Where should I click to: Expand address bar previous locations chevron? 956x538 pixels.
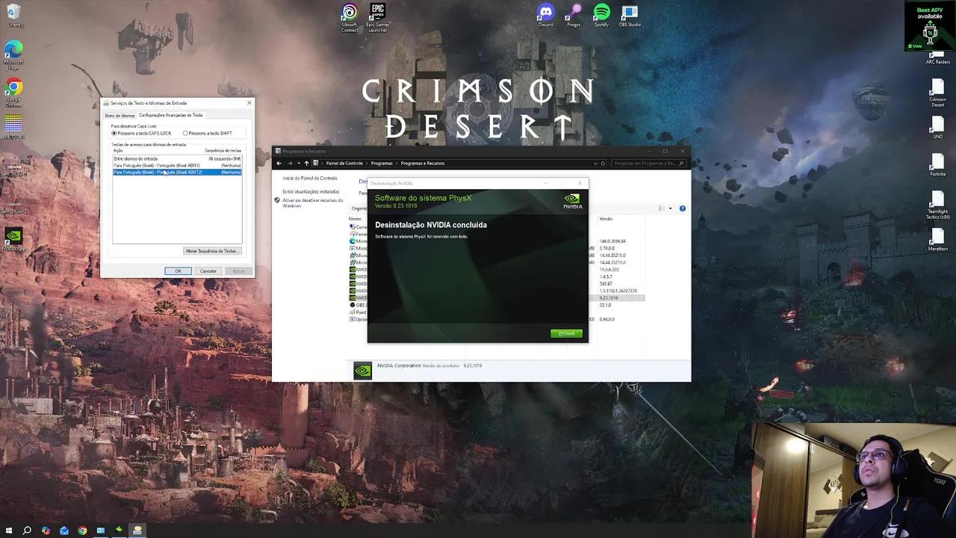click(595, 163)
